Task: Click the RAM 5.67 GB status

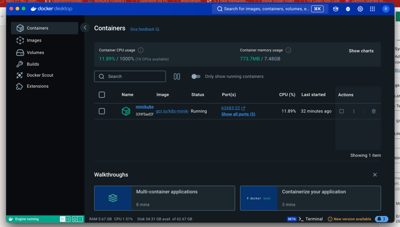Action: [100, 219]
